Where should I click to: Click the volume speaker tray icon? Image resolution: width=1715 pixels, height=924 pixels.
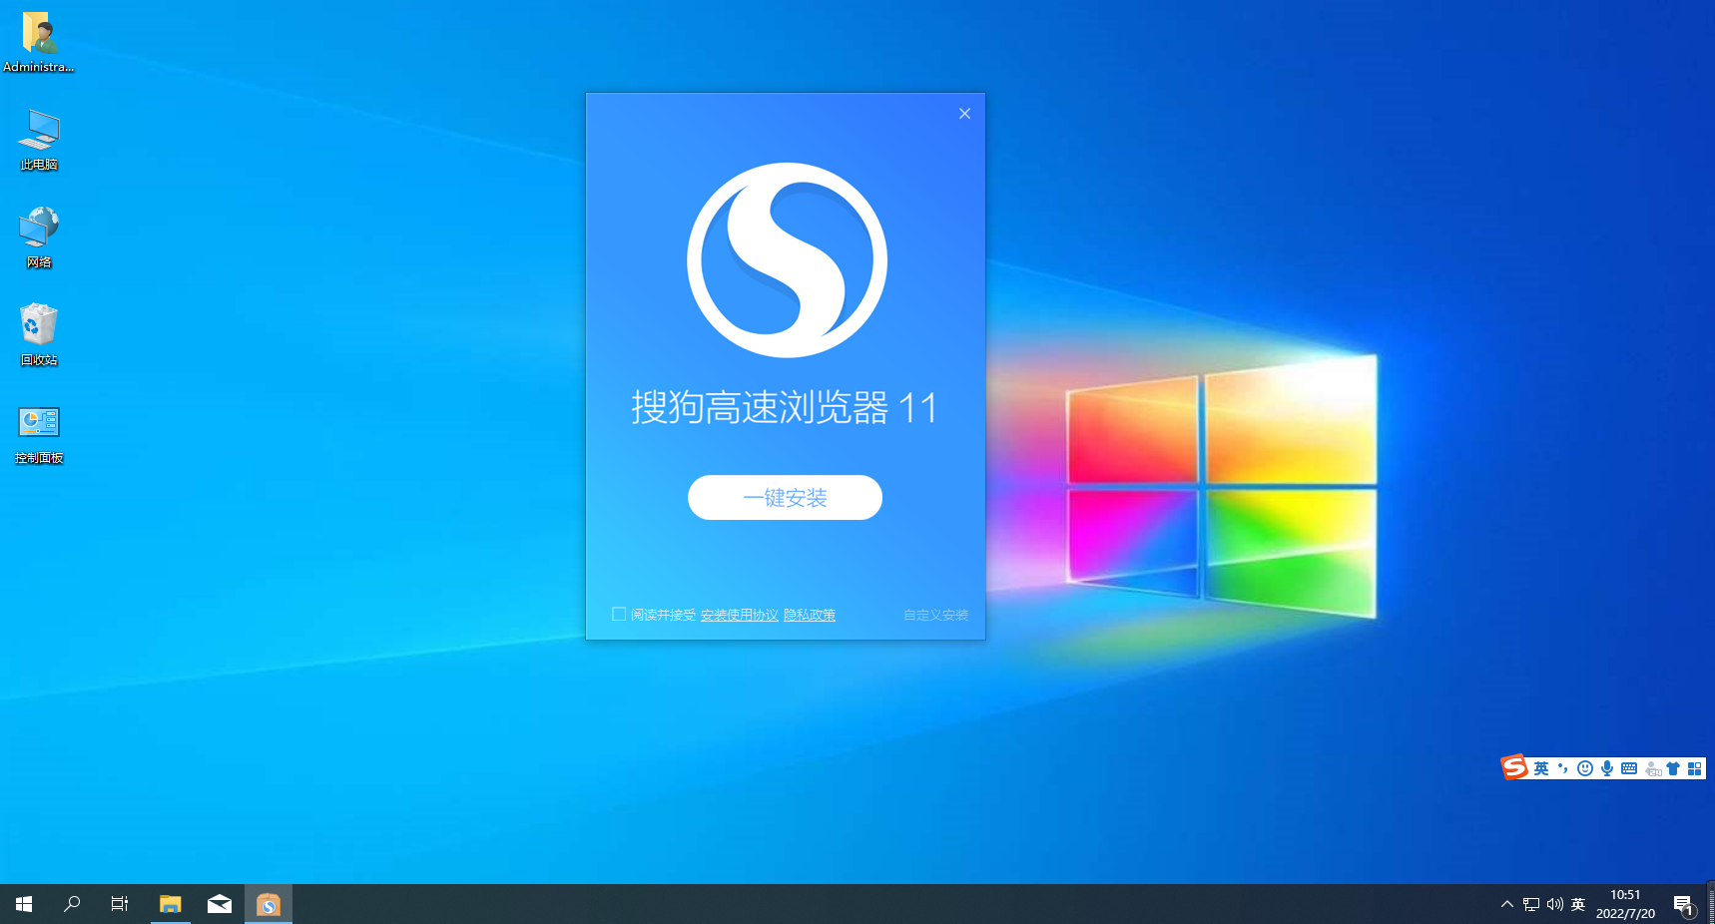point(1554,904)
